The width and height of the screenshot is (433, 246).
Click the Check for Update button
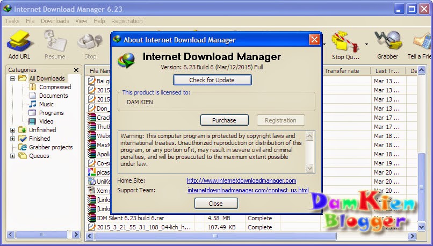(x=212, y=80)
